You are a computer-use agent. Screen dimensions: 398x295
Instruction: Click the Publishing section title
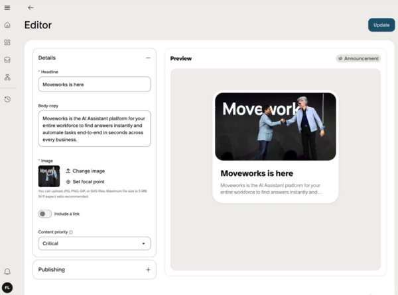[52, 270]
